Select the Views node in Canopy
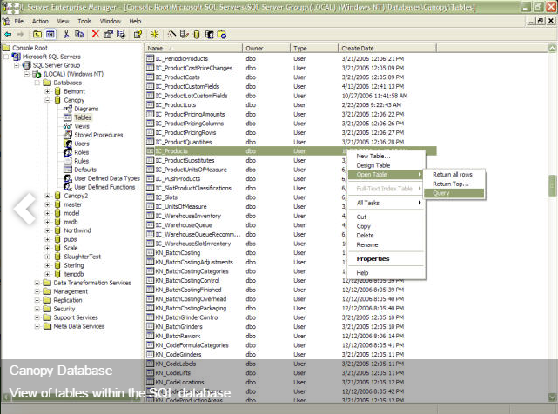This screenshot has height=414, width=558. click(x=82, y=126)
